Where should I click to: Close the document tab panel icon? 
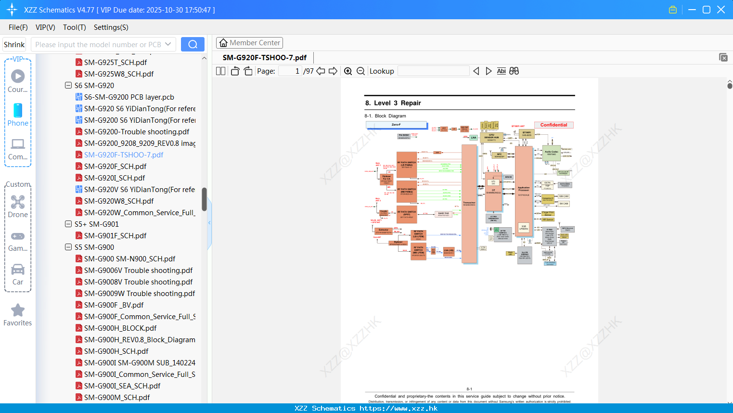click(723, 57)
